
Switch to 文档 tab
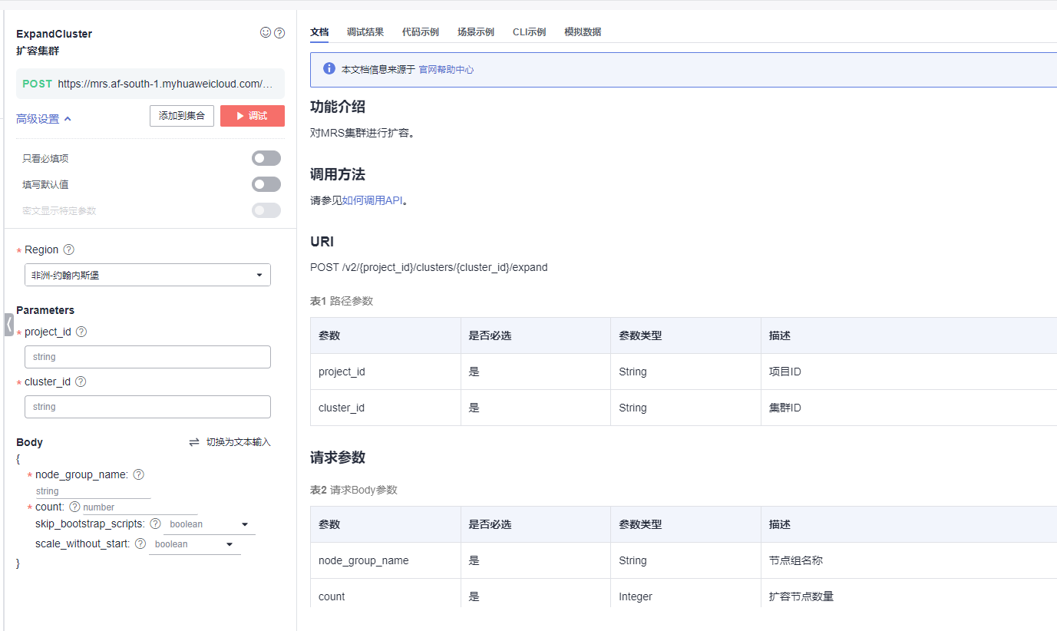(319, 32)
